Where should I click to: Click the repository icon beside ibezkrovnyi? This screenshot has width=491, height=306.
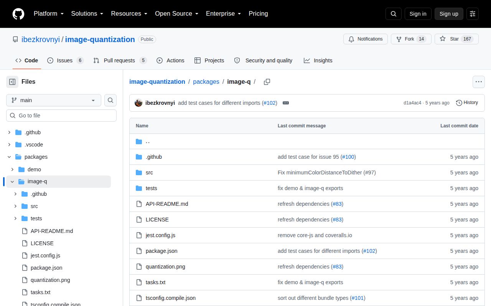tap(15, 39)
